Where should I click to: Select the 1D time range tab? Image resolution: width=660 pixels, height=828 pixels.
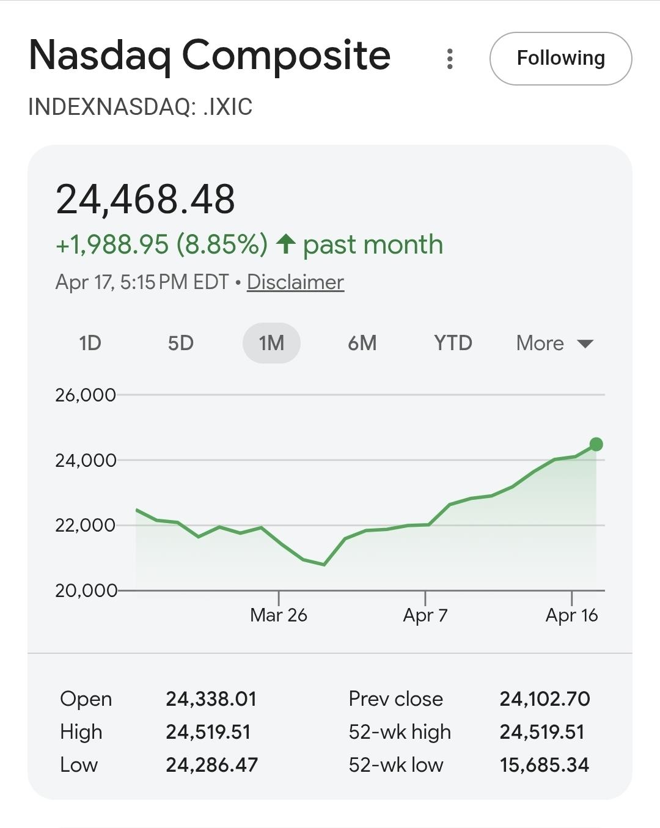90,343
